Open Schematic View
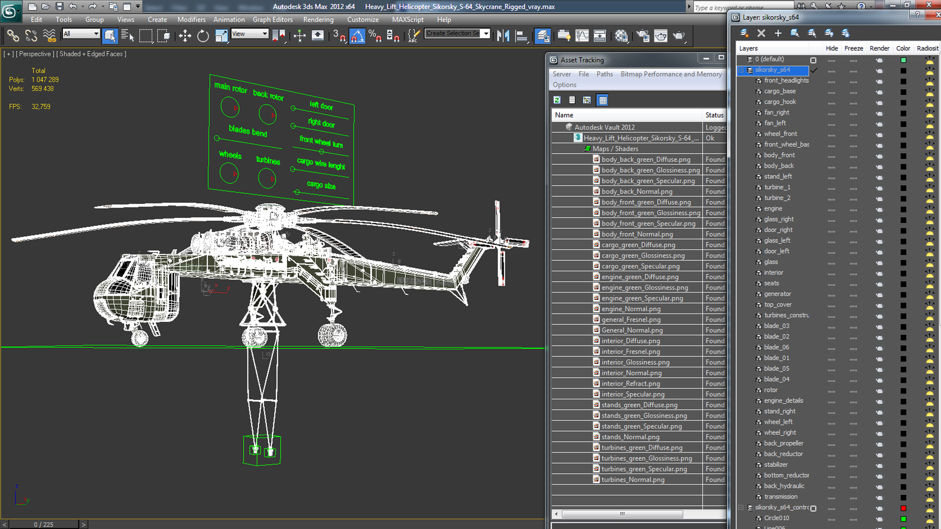Viewport: 941px width, 529px height. (x=600, y=36)
